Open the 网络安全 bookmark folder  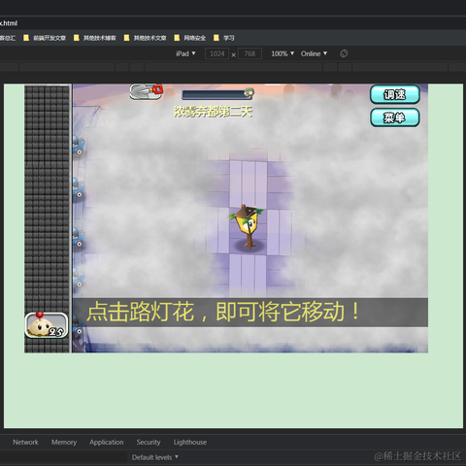click(190, 38)
